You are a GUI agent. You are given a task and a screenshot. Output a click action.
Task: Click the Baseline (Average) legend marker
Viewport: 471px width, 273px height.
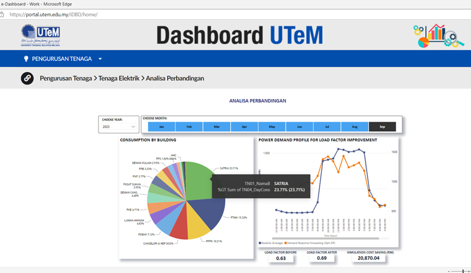tap(260, 244)
